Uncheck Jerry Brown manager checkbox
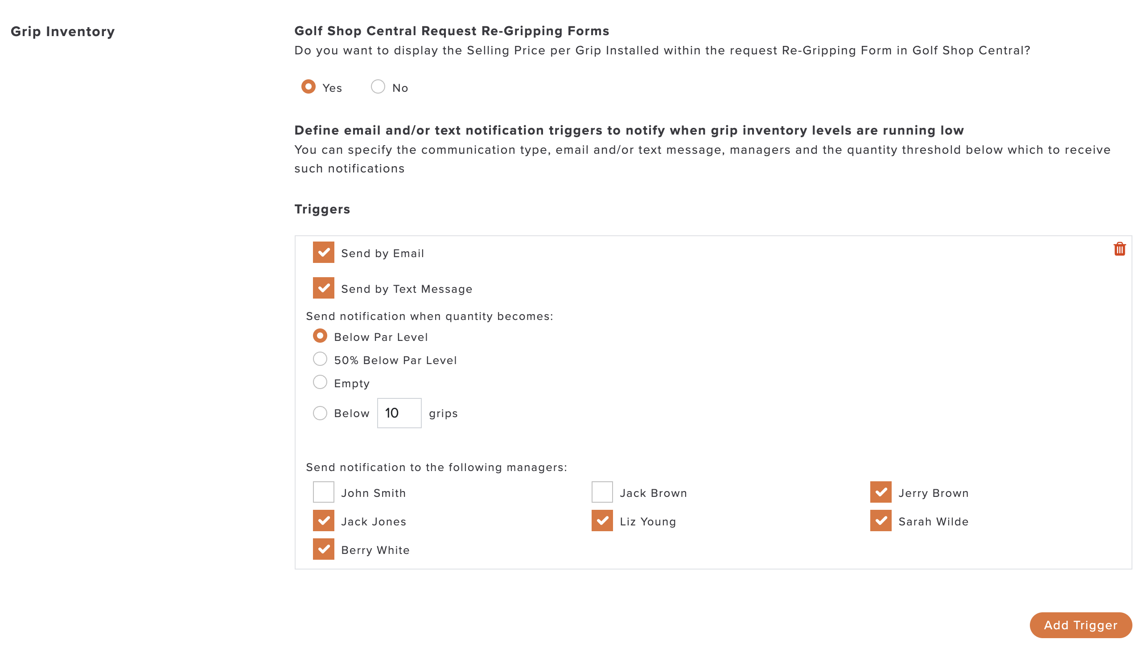This screenshot has width=1144, height=664. [x=881, y=492]
